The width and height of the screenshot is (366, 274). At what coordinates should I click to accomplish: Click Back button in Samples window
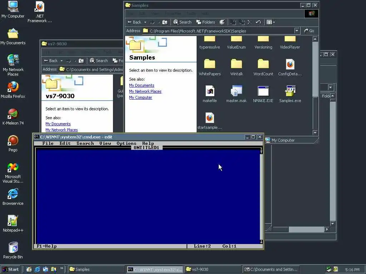134,22
